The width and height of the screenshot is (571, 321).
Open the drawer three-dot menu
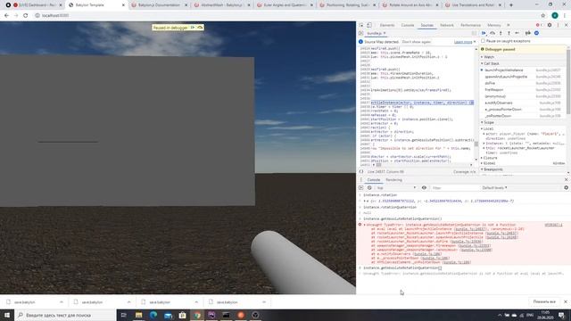(360, 180)
